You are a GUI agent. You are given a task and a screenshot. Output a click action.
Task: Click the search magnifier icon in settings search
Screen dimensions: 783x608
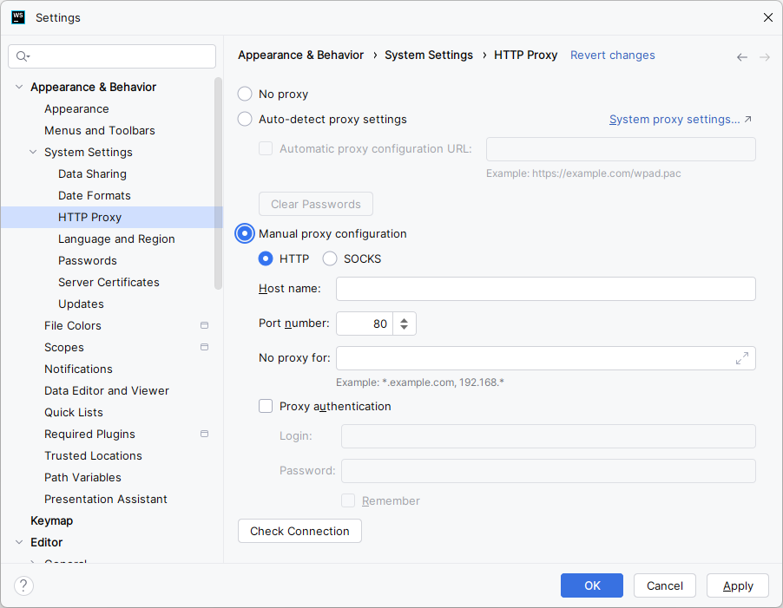[23, 56]
